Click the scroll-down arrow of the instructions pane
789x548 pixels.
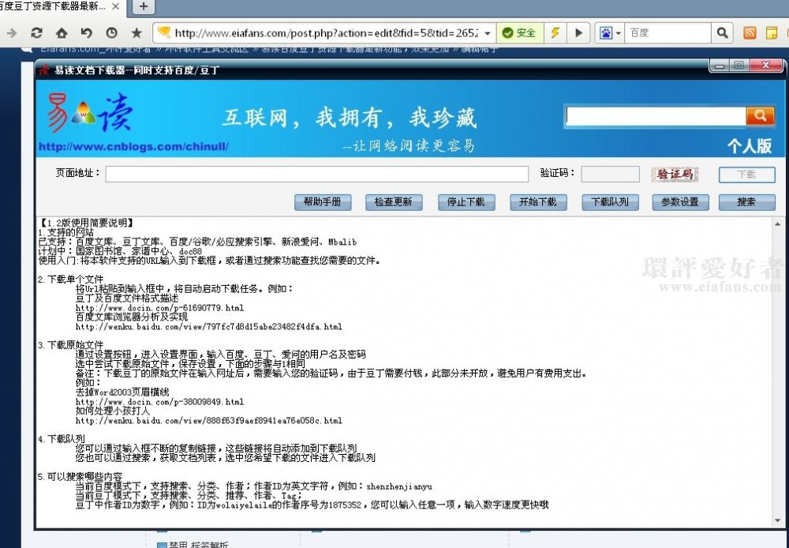[778, 520]
